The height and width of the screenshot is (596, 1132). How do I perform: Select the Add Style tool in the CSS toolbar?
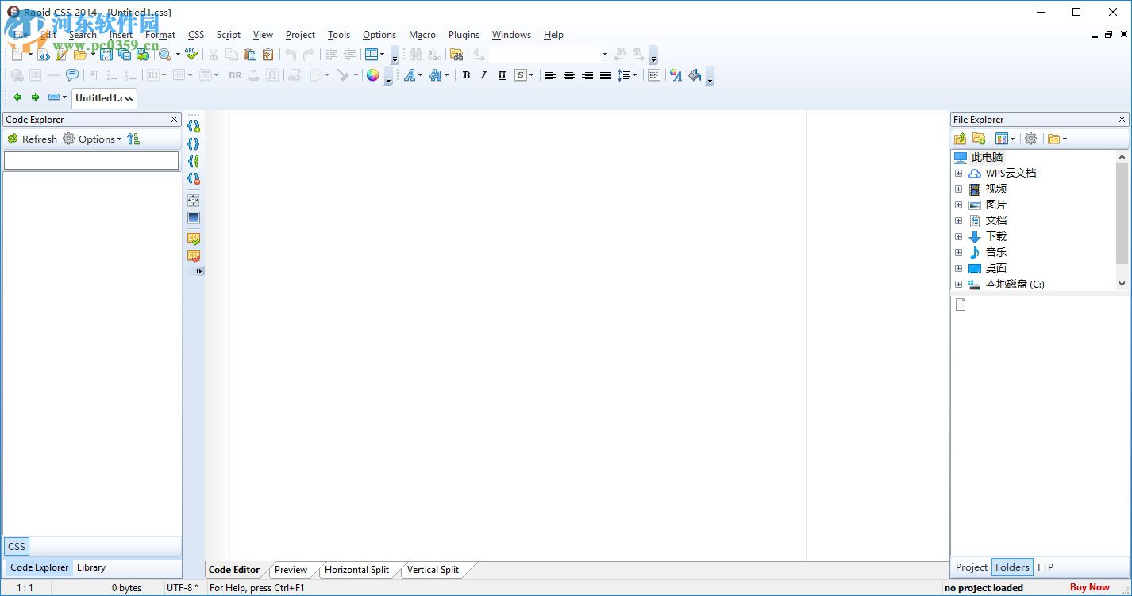click(x=194, y=125)
